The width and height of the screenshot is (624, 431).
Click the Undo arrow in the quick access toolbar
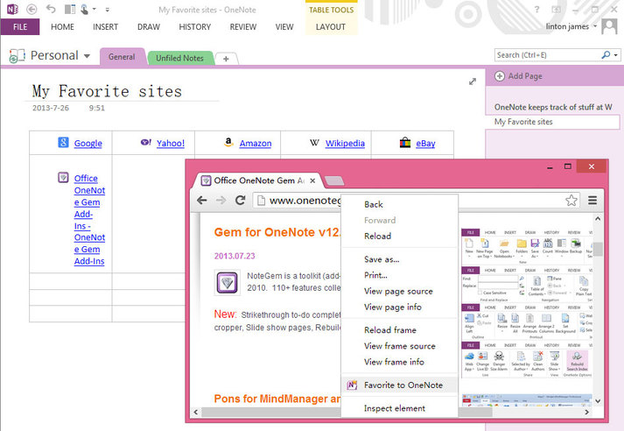[x=51, y=9]
